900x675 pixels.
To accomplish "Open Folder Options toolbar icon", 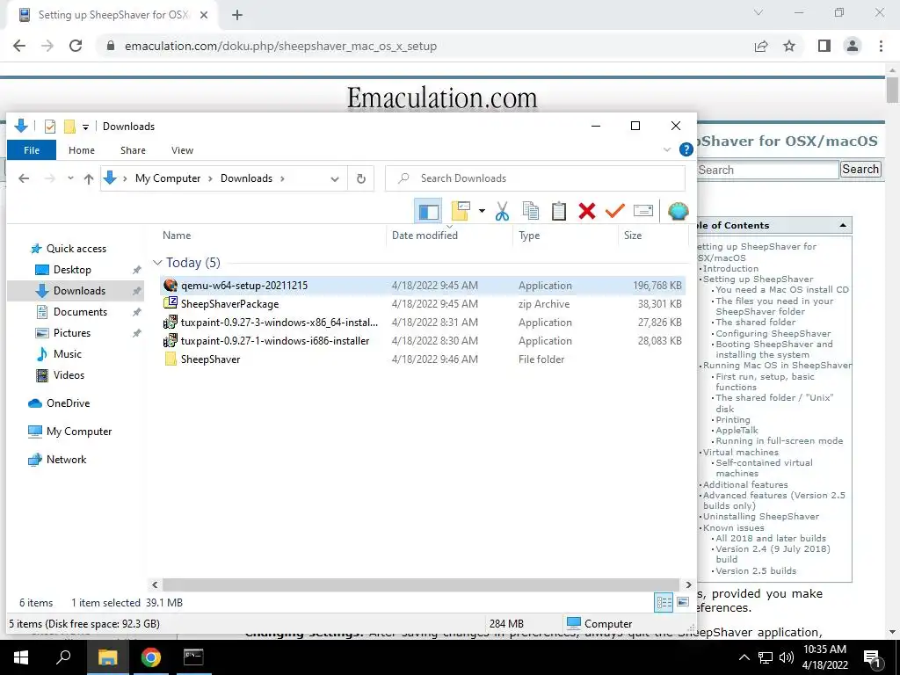I will [x=461, y=211].
